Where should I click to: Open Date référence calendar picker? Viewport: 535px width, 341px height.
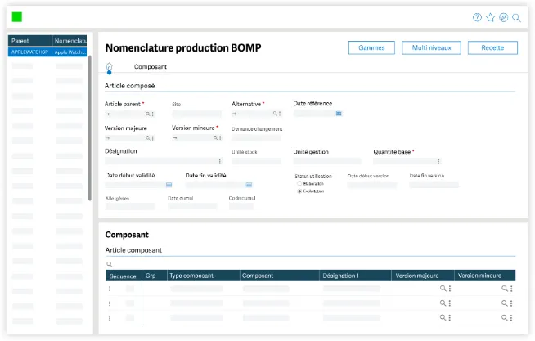(339, 113)
